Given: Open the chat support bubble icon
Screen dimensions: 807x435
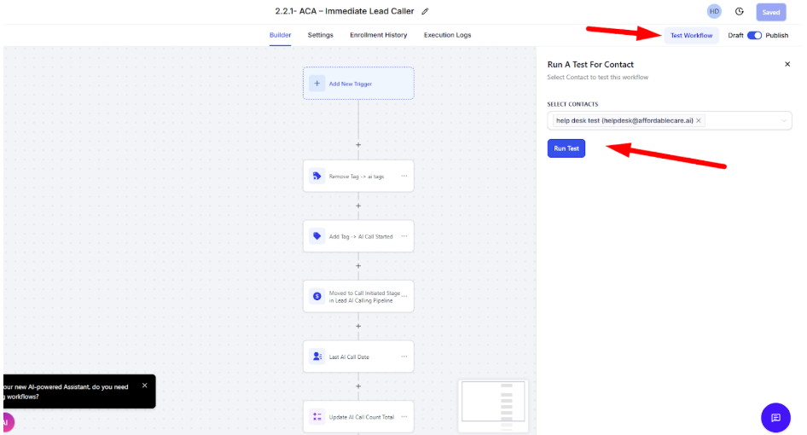Looking at the screenshot, I should 775,417.
